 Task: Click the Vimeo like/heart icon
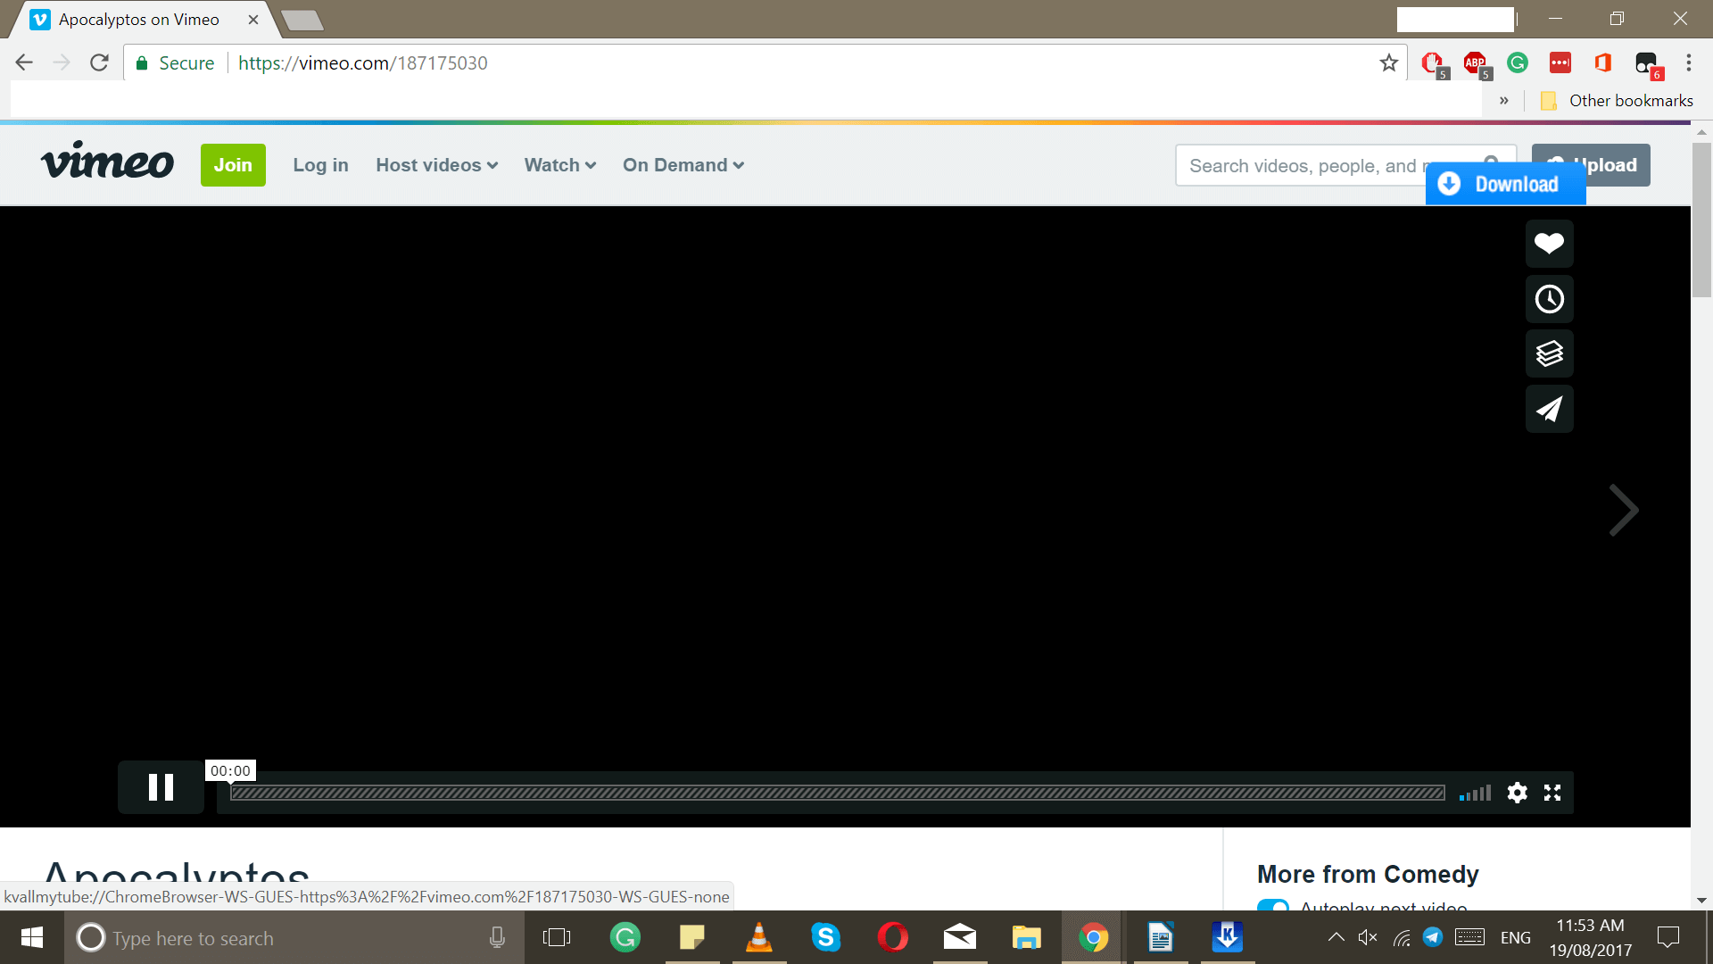click(x=1550, y=244)
